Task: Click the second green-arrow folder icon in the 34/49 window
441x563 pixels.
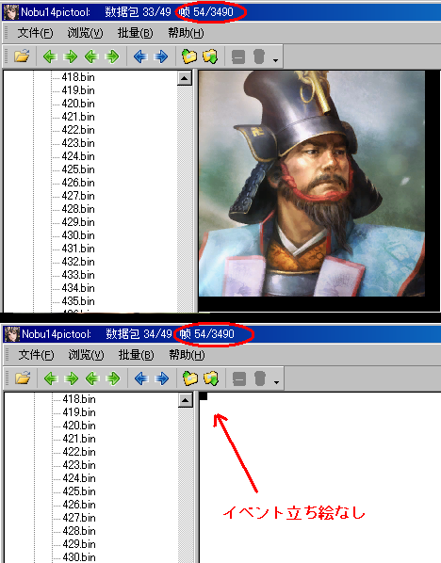Action: point(211,378)
